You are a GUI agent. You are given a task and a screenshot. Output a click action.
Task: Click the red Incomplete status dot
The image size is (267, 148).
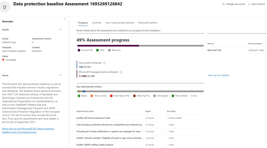3,60
